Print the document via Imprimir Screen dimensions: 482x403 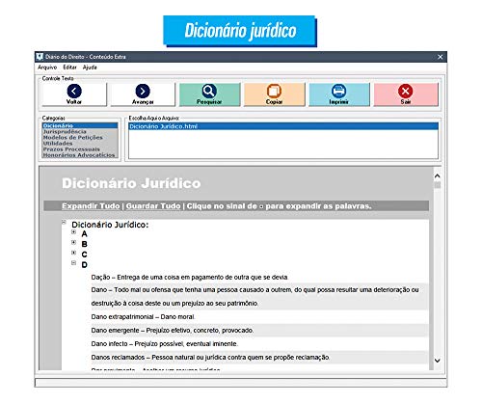tap(339, 94)
